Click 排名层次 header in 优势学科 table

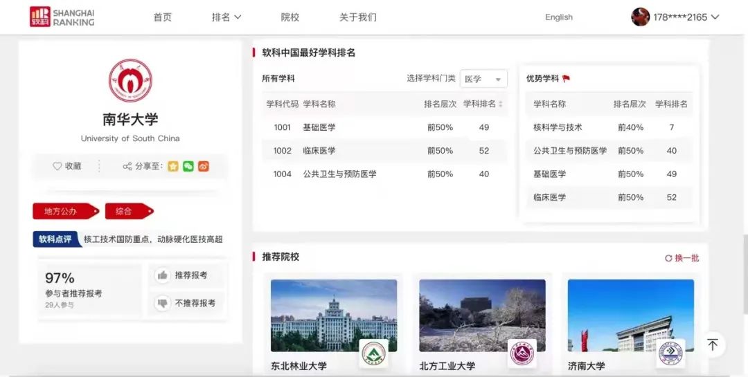click(630, 104)
